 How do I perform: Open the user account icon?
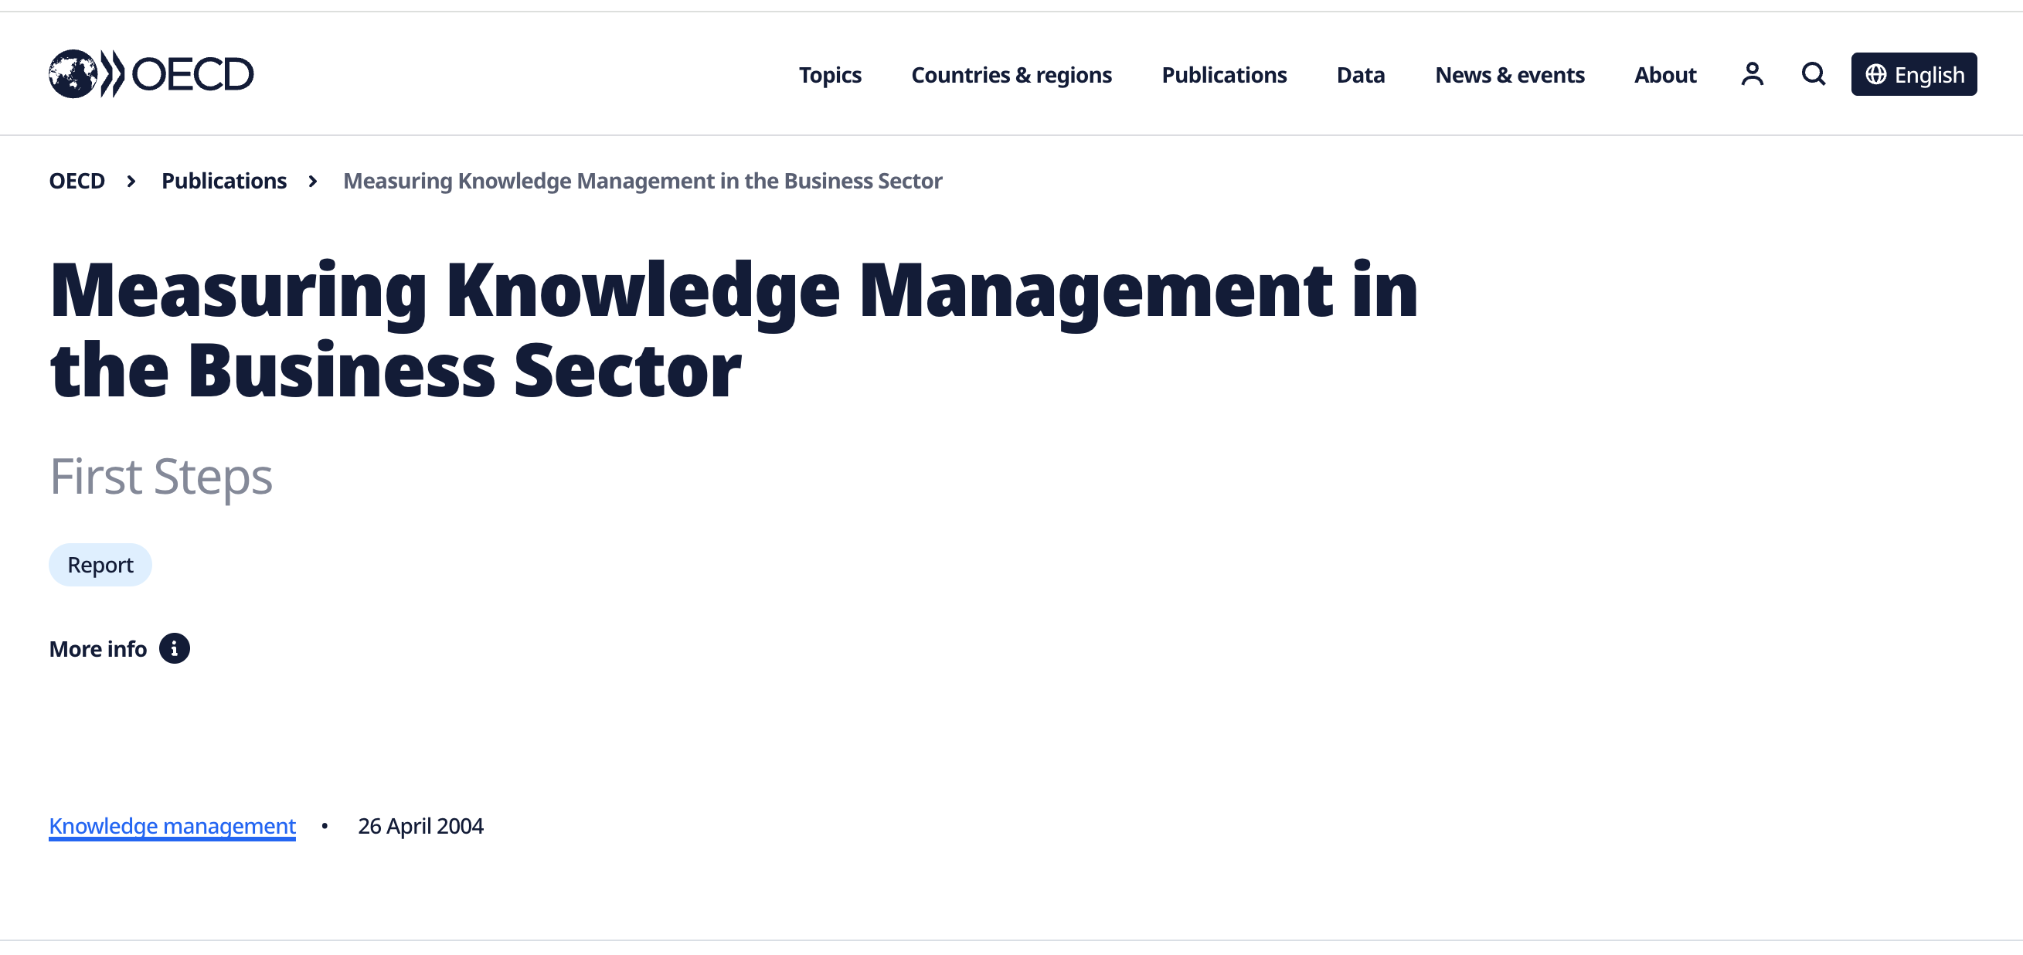pos(1752,74)
